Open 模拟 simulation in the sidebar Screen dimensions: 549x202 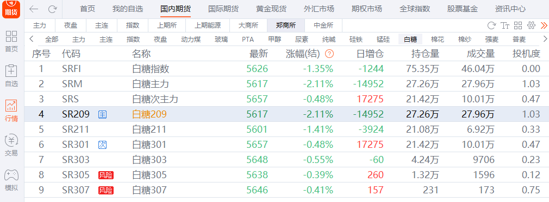11,180
